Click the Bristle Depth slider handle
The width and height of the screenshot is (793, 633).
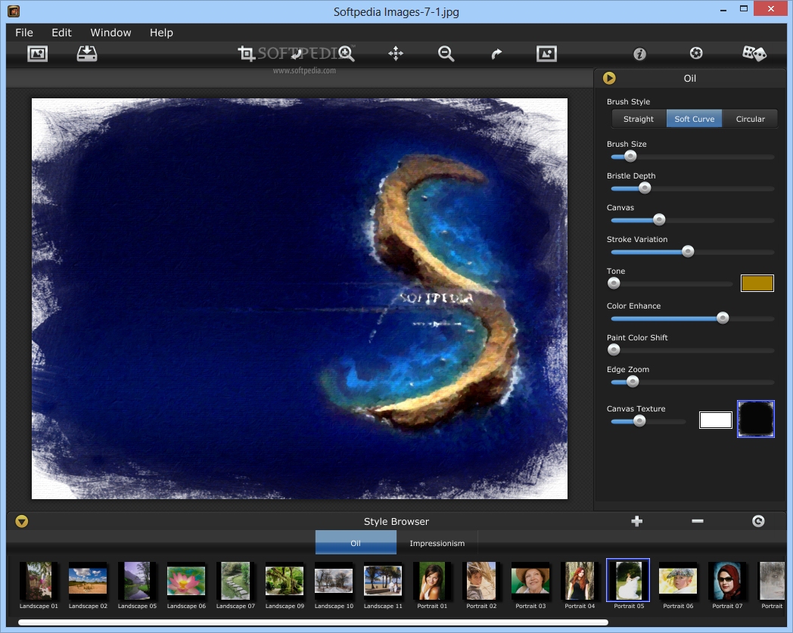[645, 188]
